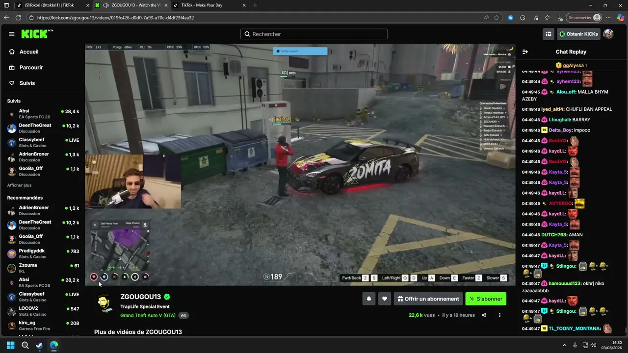The height and width of the screenshot is (353, 628).
Task: Toggle notifications bell for ZGOUGOU13
Action: (x=369, y=299)
